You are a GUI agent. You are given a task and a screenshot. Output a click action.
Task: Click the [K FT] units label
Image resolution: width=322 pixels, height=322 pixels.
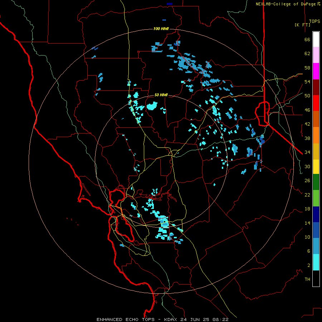[302, 25]
